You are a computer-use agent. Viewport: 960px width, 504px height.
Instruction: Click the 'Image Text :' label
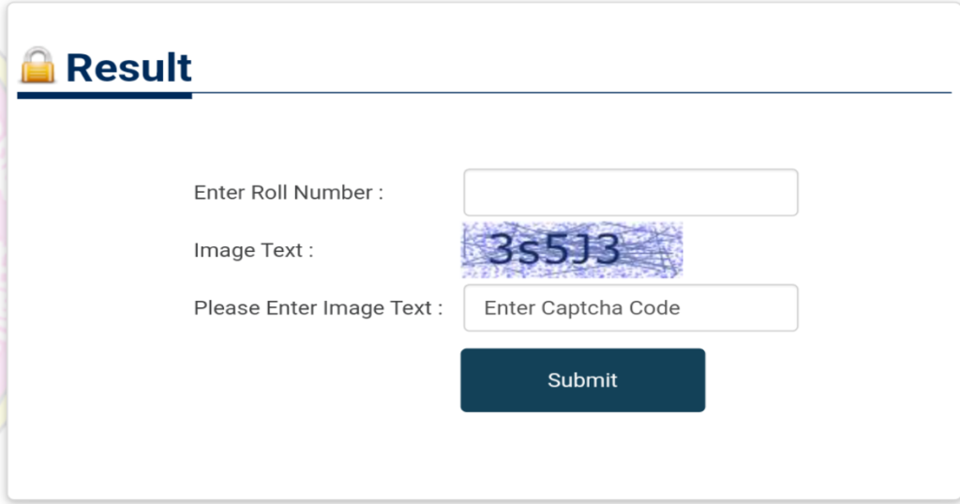[253, 250]
